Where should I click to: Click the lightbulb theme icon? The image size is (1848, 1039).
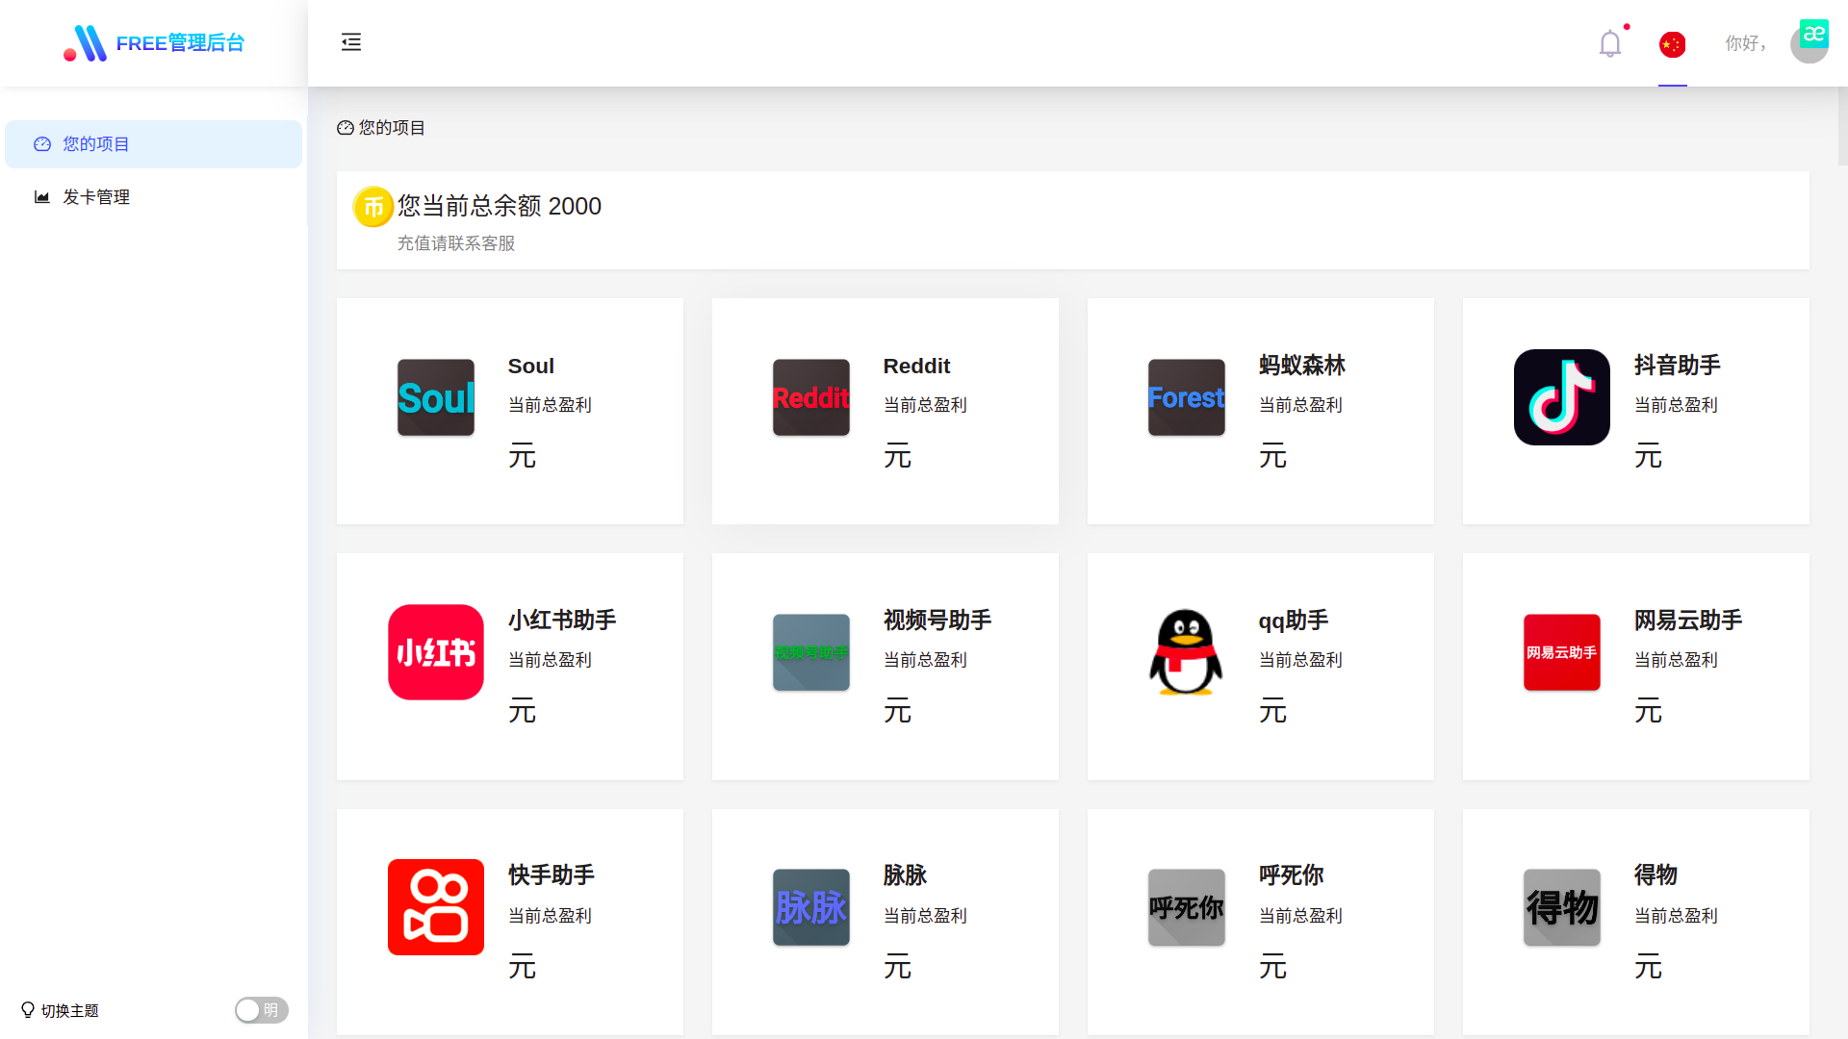[x=28, y=1010]
